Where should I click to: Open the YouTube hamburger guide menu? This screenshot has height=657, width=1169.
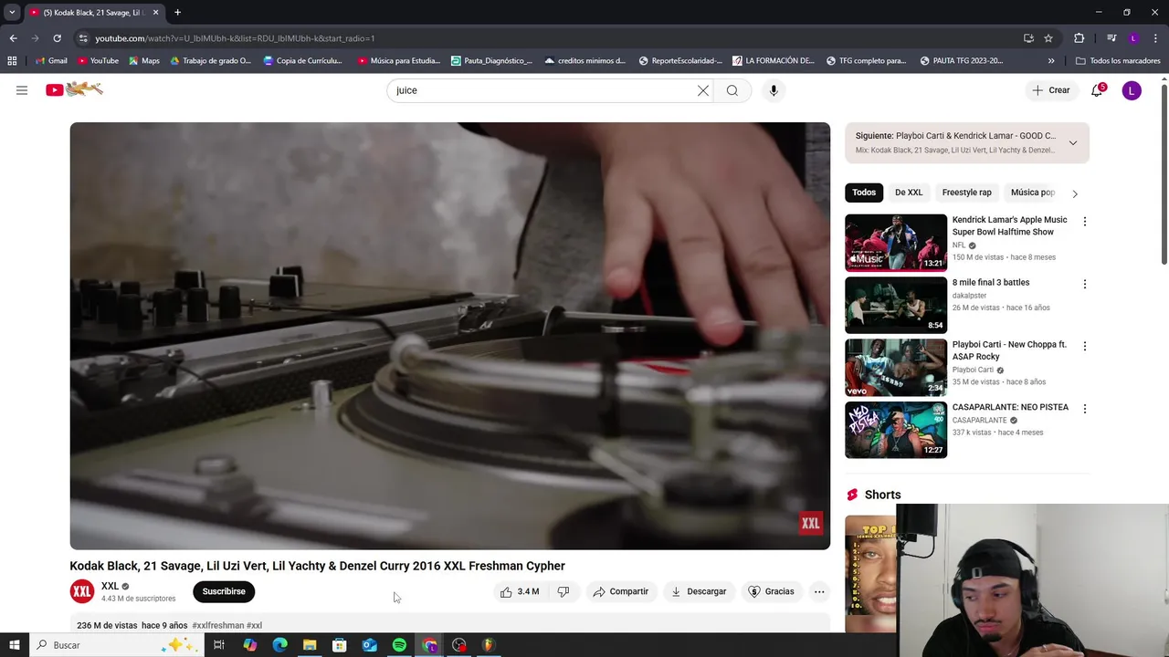[x=22, y=90]
